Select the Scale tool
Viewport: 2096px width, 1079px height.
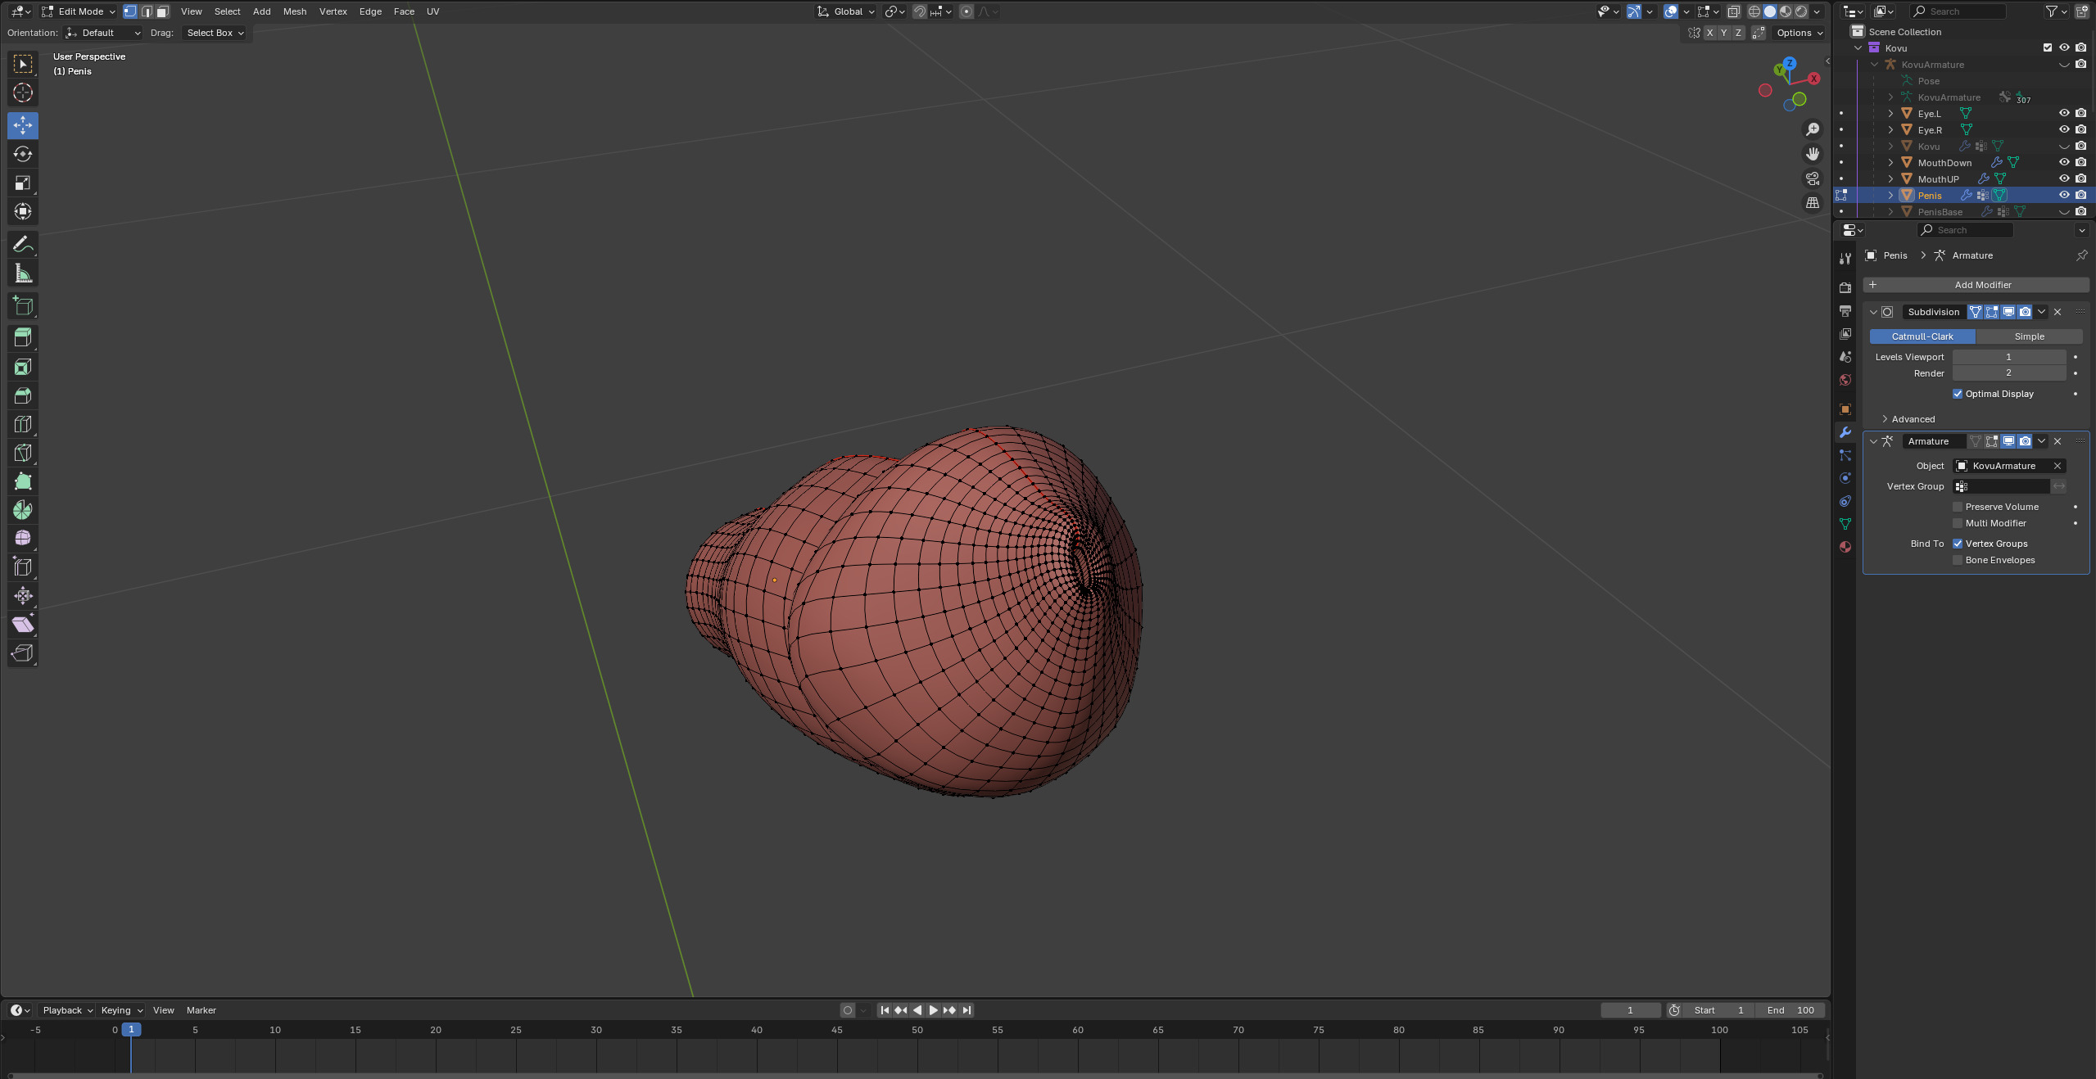click(23, 183)
